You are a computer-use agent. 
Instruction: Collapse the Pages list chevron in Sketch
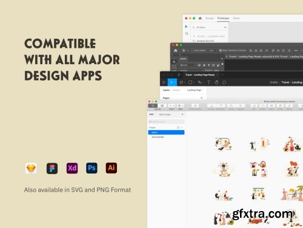[182, 128]
